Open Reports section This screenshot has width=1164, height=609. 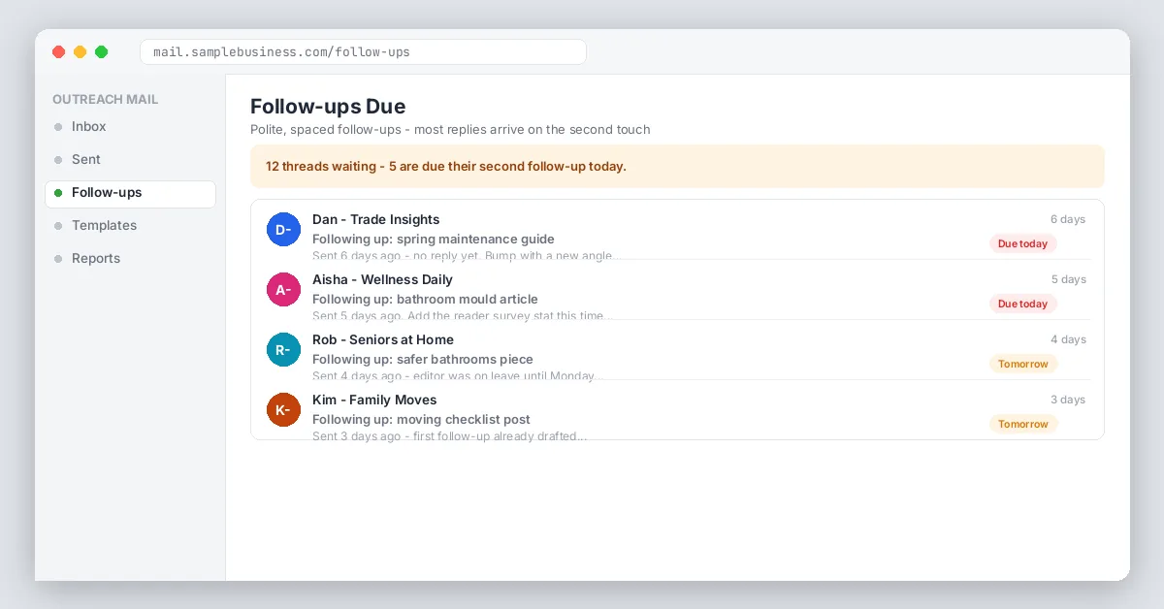[x=130, y=259]
